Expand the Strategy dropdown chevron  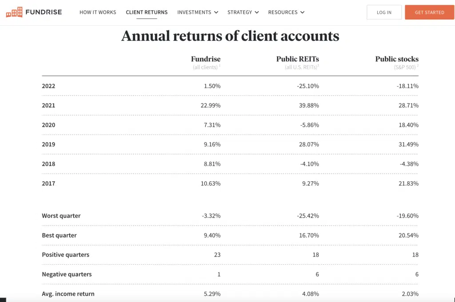tap(256, 12)
